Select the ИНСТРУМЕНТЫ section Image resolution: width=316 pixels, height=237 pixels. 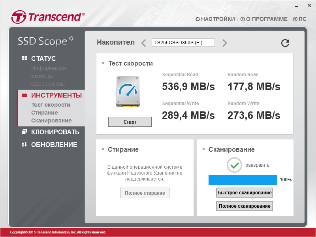(x=56, y=95)
